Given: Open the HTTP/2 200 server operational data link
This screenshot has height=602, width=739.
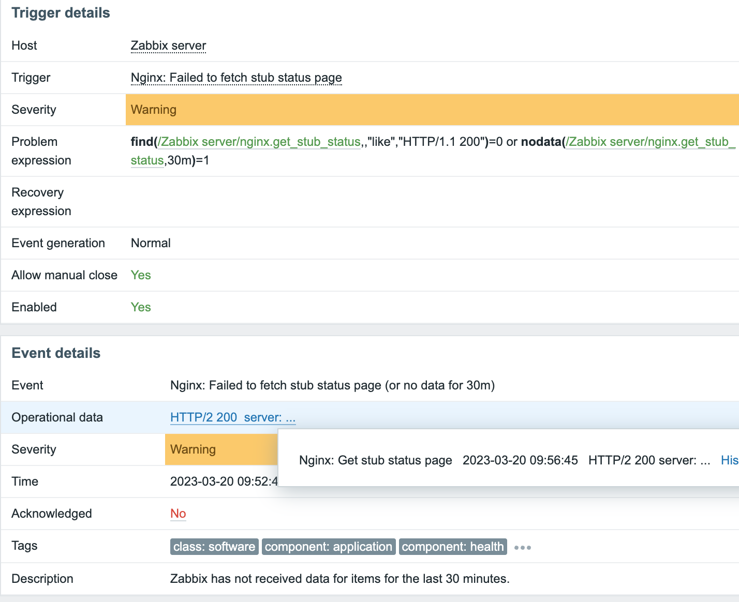Looking at the screenshot, I should [233, 417].
